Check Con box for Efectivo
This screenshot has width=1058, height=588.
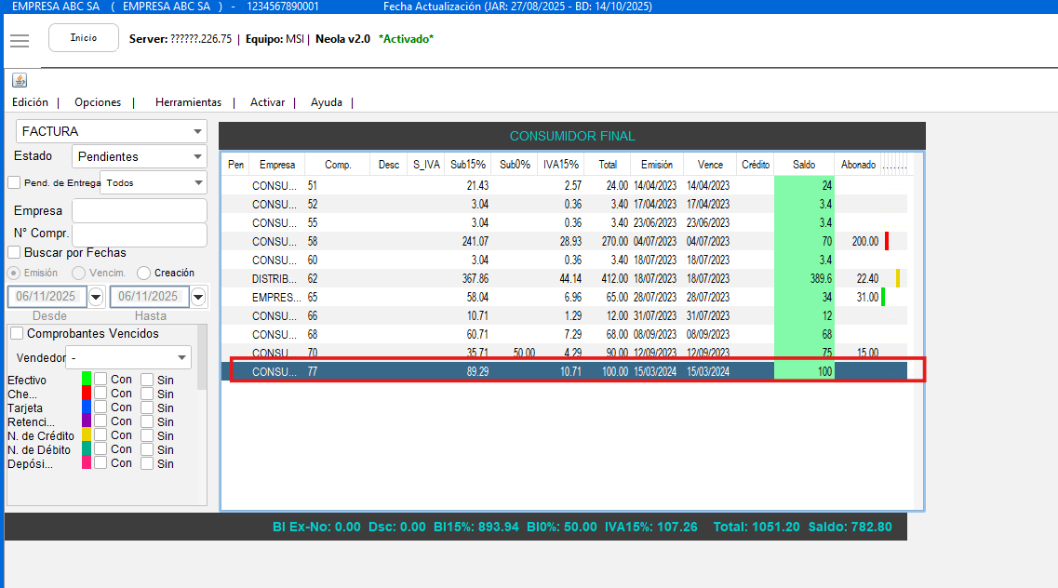(x=100, y=380)
